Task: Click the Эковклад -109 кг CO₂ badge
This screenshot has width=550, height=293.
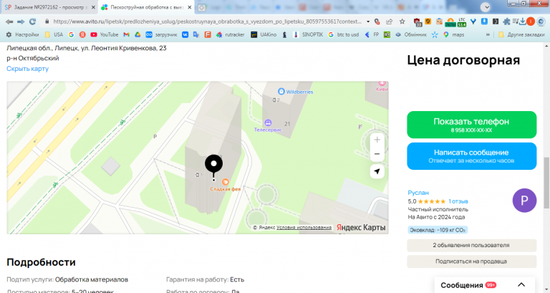Action: click(x=438, y=230)
